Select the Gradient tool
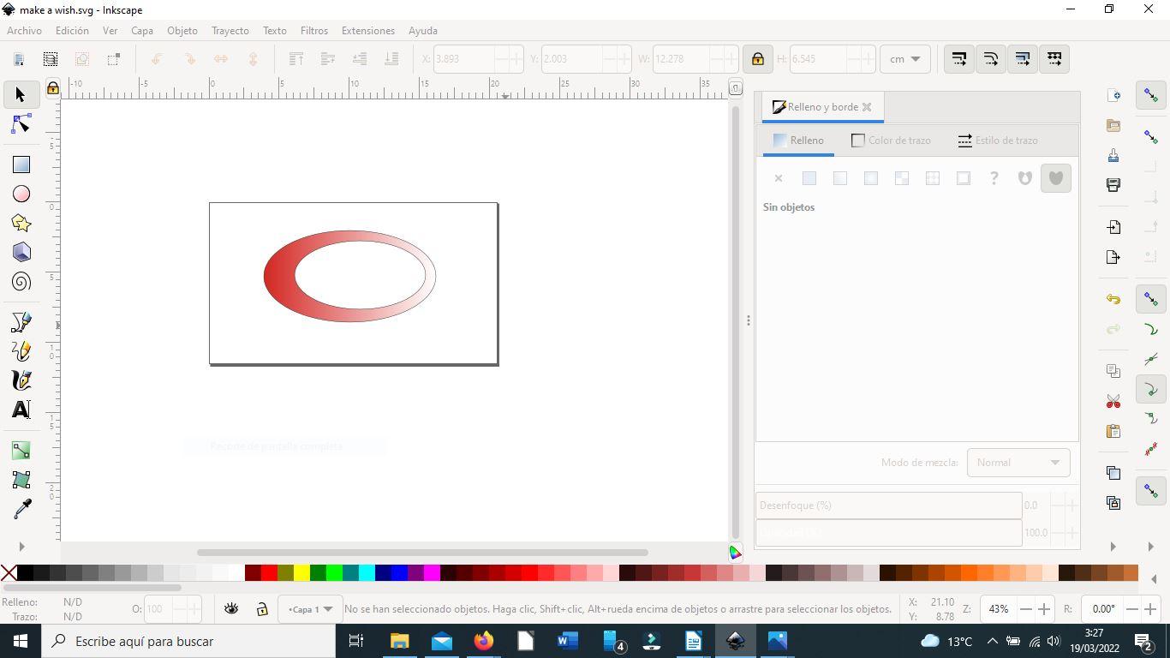Image resolution: width=1170 pixels, height=658 pixels. coord(21,451)
